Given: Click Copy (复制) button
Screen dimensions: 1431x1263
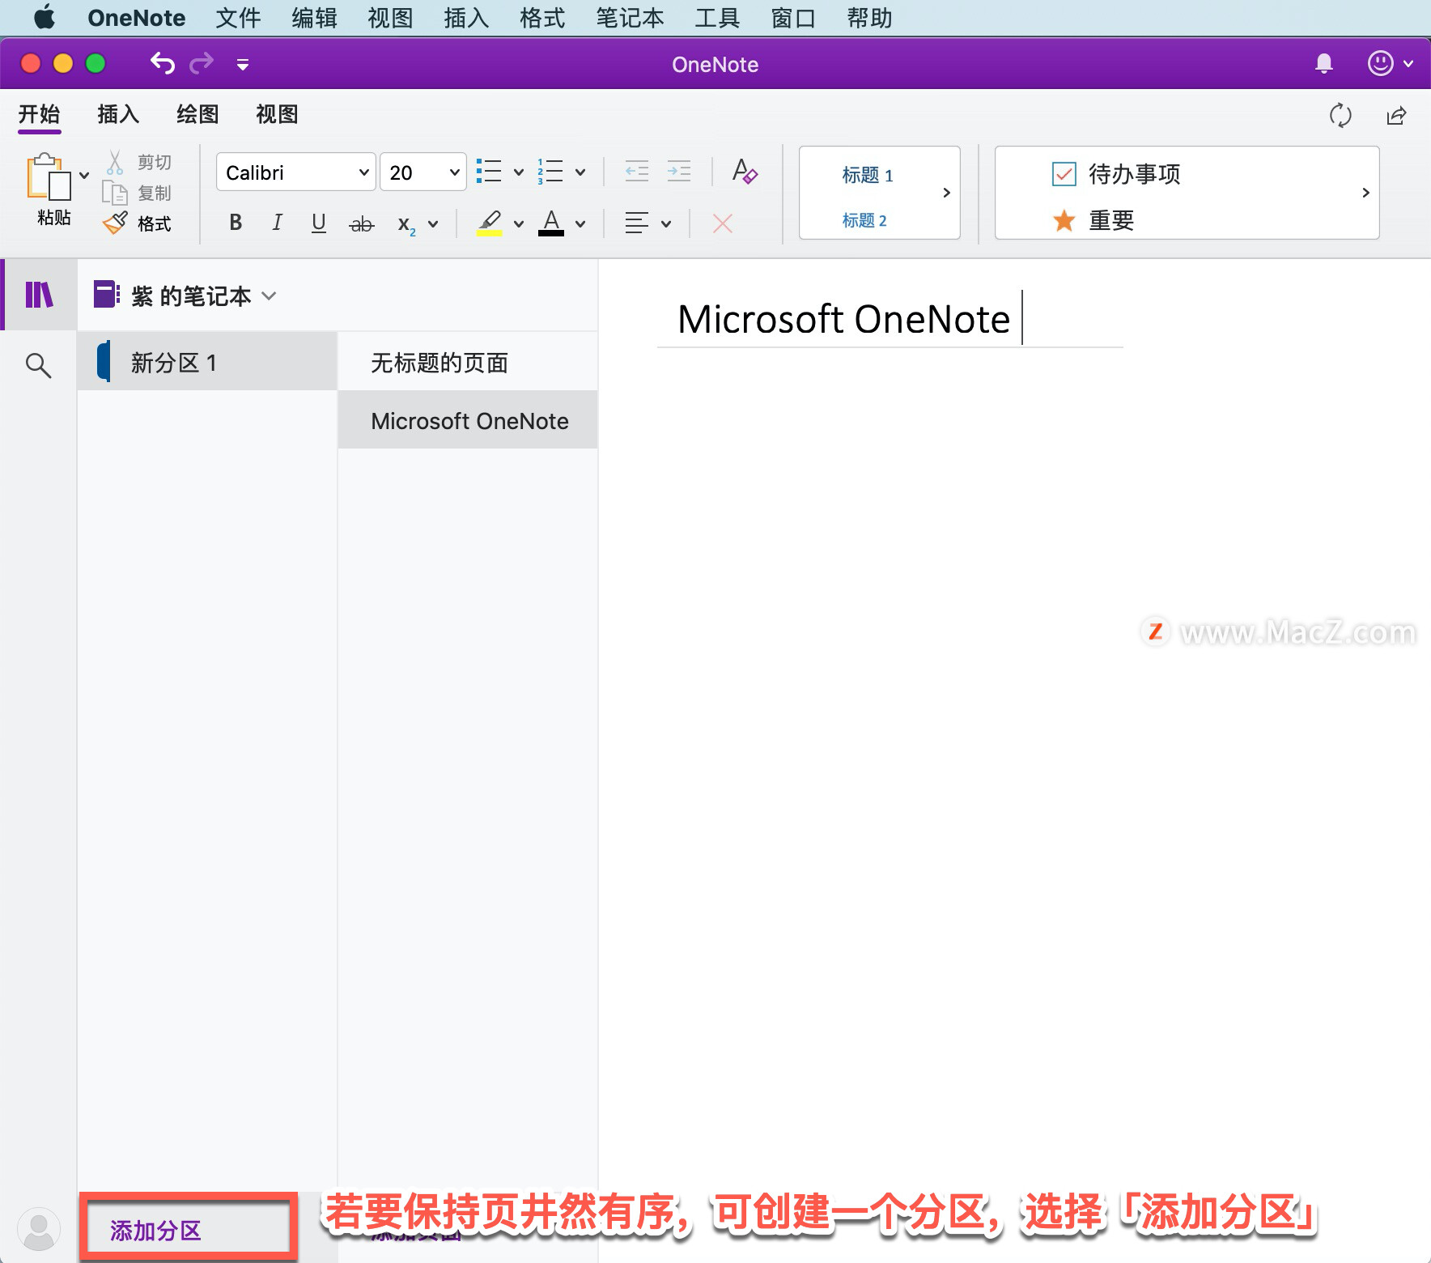Looking at the screenshot, I should click(x=138, y=193).
